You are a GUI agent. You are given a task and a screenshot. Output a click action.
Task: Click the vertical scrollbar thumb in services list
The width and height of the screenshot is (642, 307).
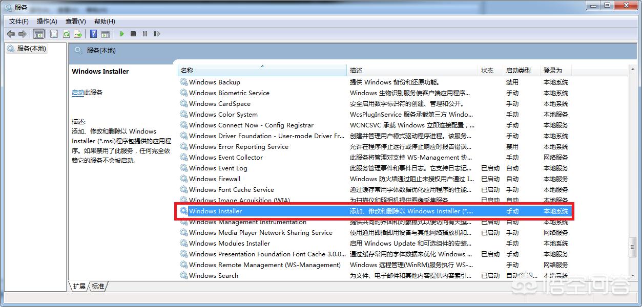click(x=633, y=248)
